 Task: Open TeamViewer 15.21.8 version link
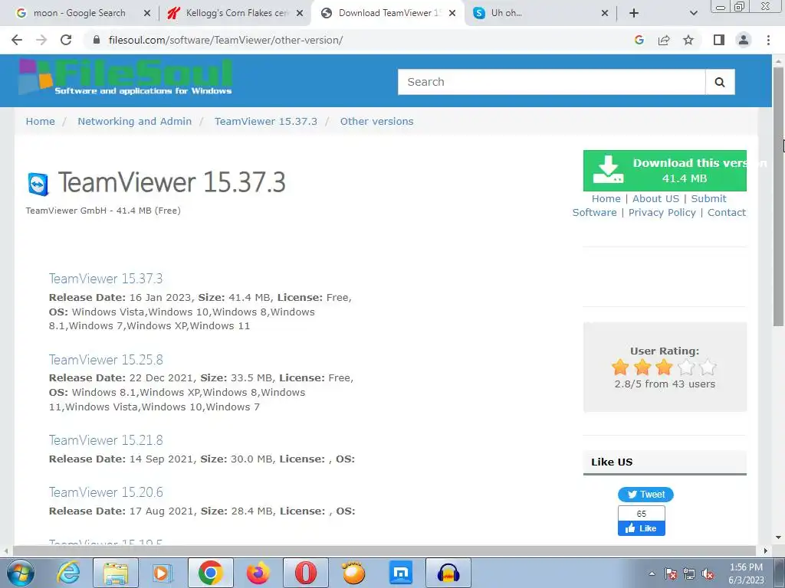[x=106, y=440]
